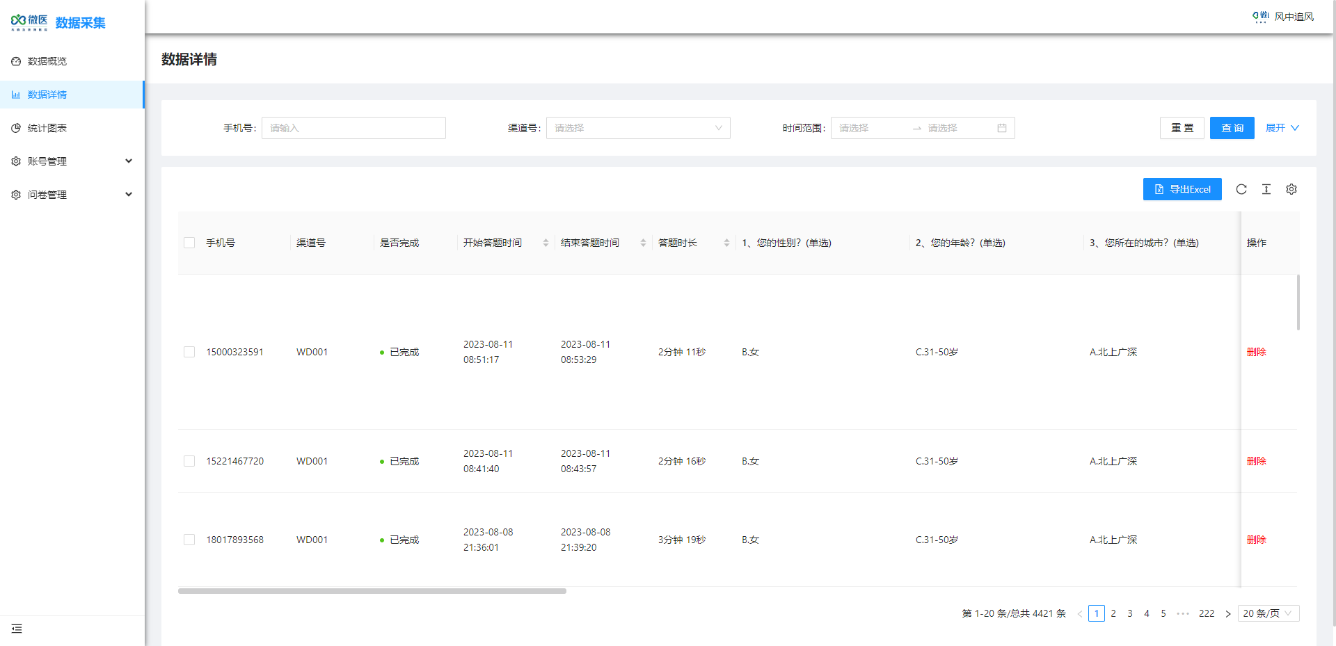This screenshot has height=646, width=1336.
Task: Click the horizontal table scrollbar
Action: coord(372,591)
